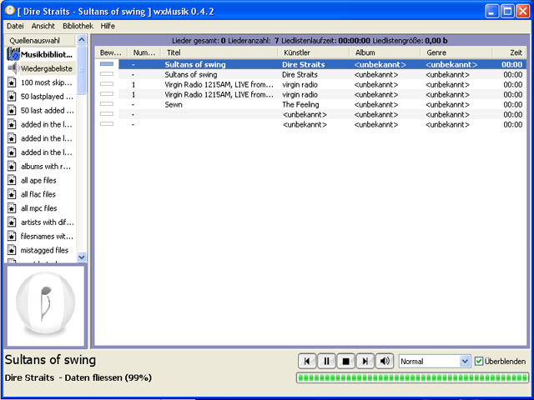Sort by the Bew... rating column header
Viewport: 534px width, 400px height.
tap(110, 52)
